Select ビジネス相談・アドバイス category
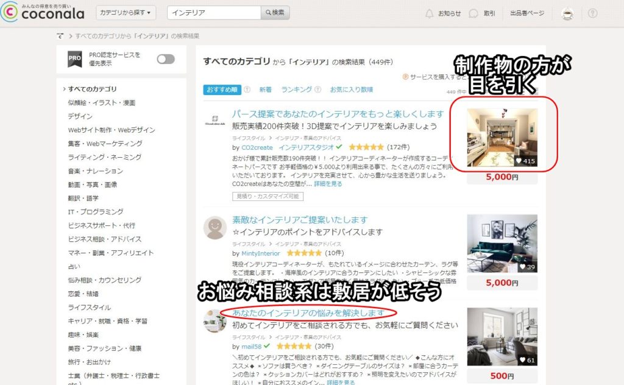624x385 pixels. tap(105, 239)
